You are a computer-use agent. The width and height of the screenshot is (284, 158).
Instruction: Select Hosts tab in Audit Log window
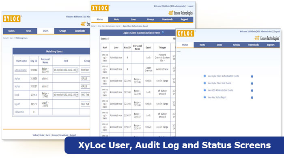(117, 19)
